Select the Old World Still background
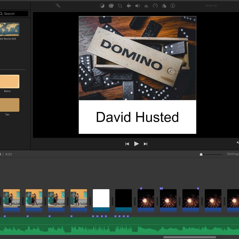The height and width of the screenshot is (239, 239). click(10, 29)
